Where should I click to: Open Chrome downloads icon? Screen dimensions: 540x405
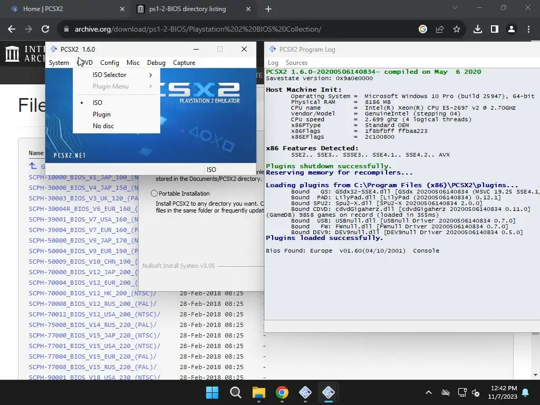click(x=478, y=30)
